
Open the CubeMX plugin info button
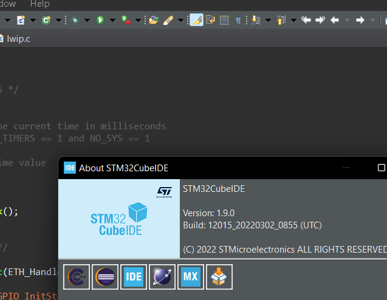tap(191, 277)
